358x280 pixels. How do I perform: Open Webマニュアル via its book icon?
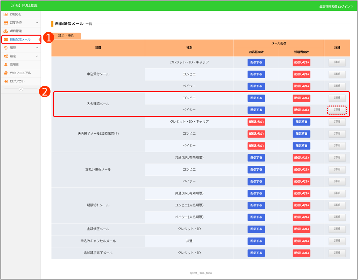pyautogui.click(x=6, y=73)
